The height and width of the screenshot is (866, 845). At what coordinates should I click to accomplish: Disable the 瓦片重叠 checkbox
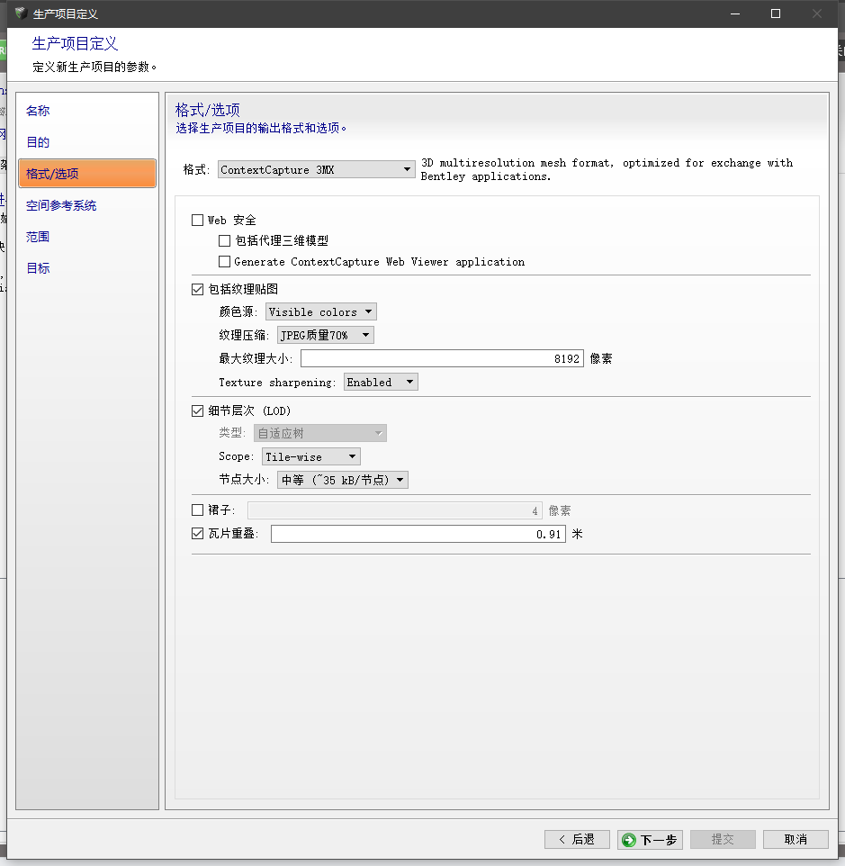(198, 534)
